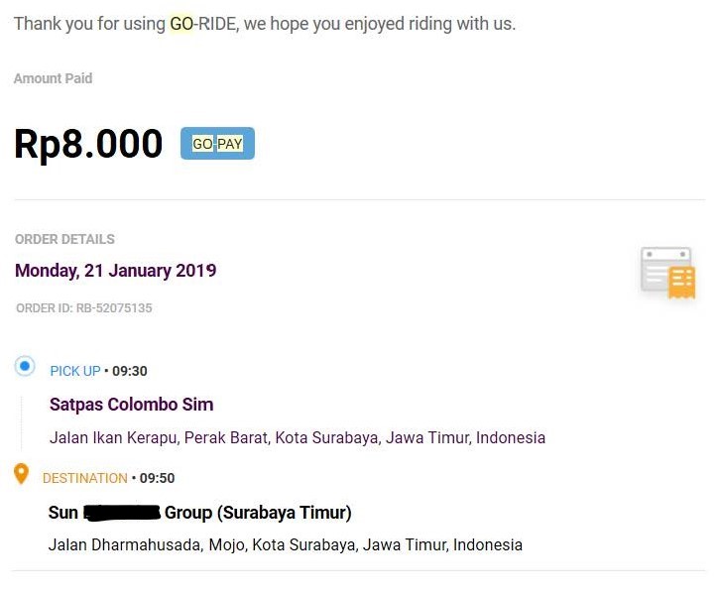Screen dimensions: 719x595
Task: Click the orange destination pin icon
Action: click(x=22, y=474)
